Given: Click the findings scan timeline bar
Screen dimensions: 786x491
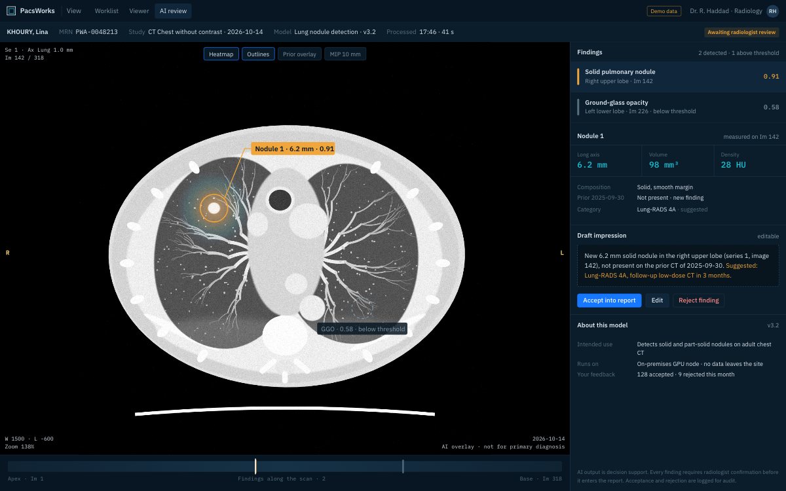Looking at the screenshot, I should (285, 466).
